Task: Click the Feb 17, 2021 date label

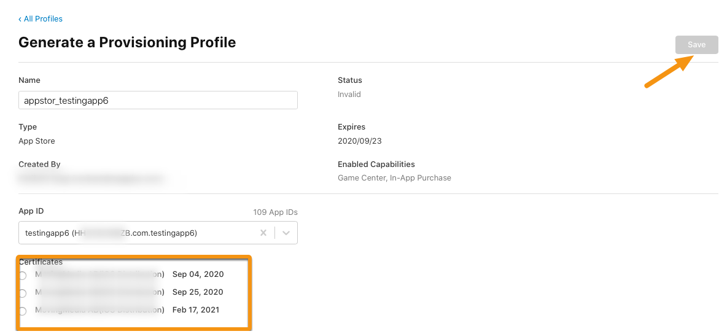Action: click(196, 310)
